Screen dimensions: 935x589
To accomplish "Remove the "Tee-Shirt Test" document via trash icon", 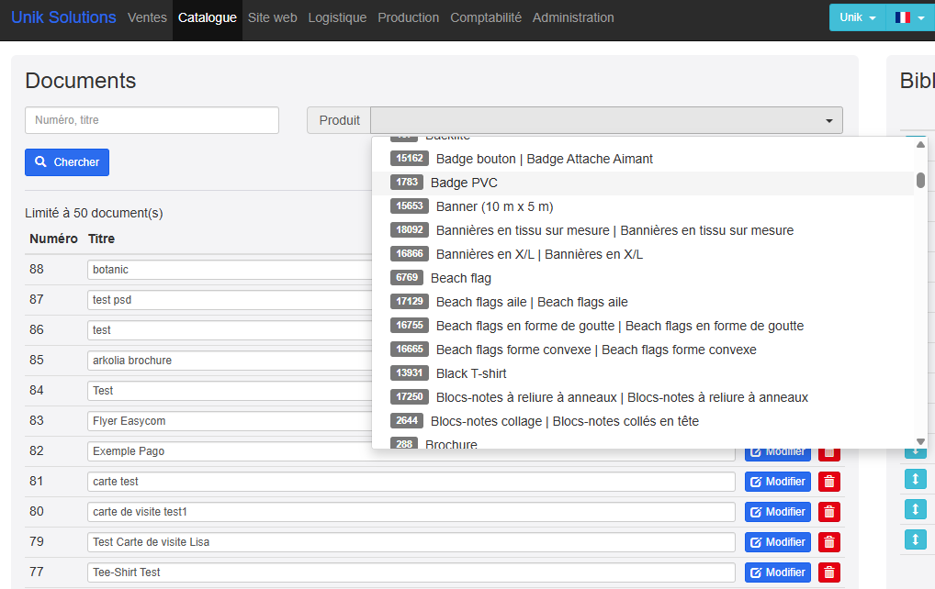I will coord(829,572).
